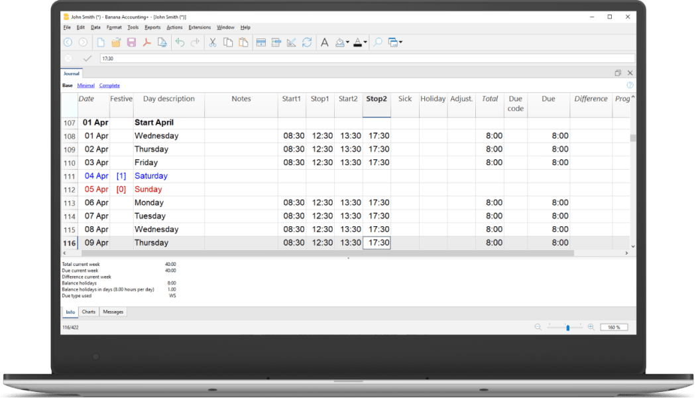Recalculate with the refresh icon
Image resolution: width=696 pixels, height=398 pixels.
(306, 42)
